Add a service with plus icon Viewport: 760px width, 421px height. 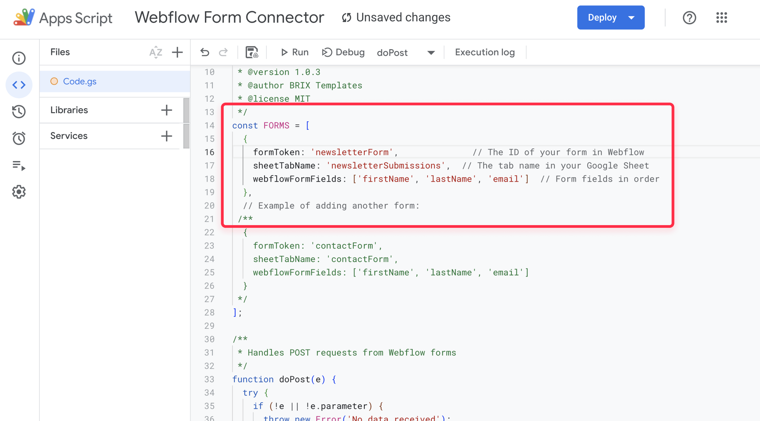(x=167, y=136)
